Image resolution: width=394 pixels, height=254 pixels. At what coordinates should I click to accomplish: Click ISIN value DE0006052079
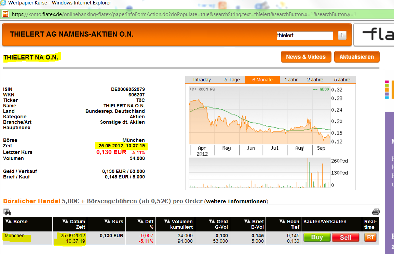coord(128,89)
